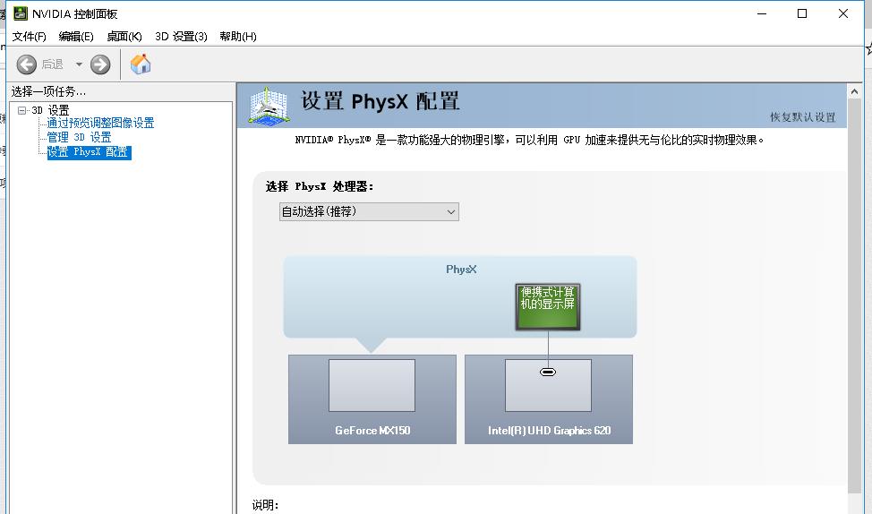This screenshot has height=514, width=872.
Task: Select 设置 PhysX 配置 tree item
Action: (89, 152)
